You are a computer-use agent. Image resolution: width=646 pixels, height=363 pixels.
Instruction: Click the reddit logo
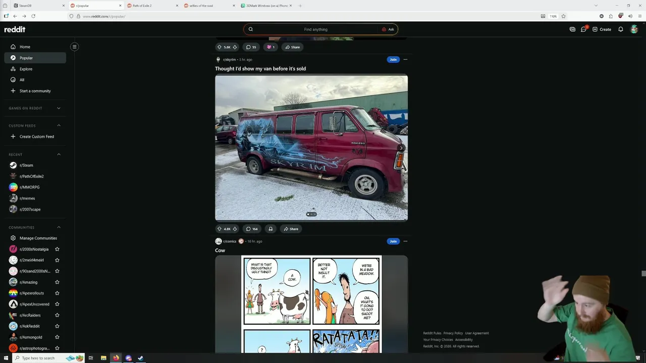pyautogui.click(x=15, y=29)
